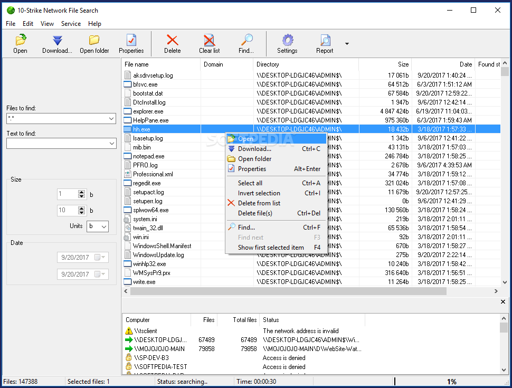
Task: Open the Service menu
Action: click(x=71, y=24)
